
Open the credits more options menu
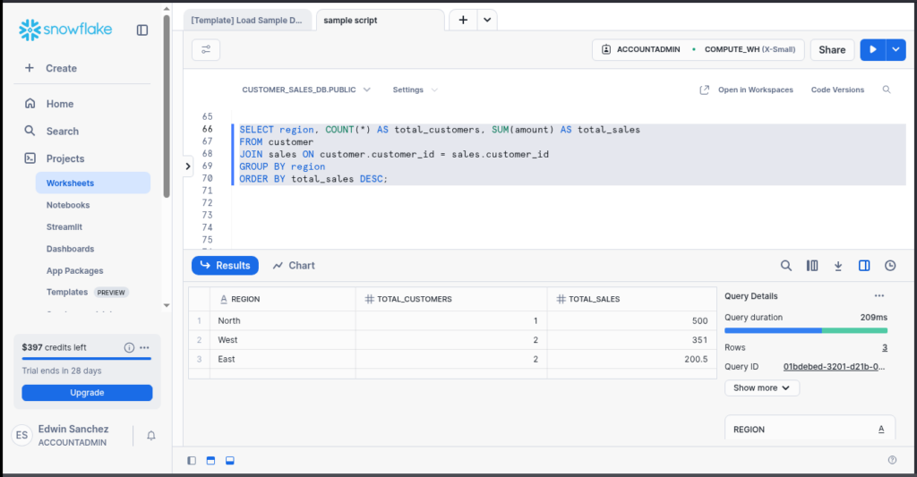click(x=144, y=347)
